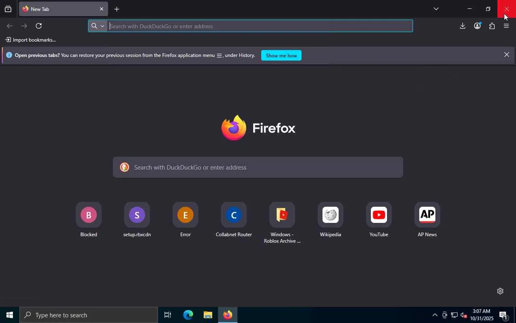Close the New Tab tab
This screenshot has width=516, height=323.
(102, 9)
